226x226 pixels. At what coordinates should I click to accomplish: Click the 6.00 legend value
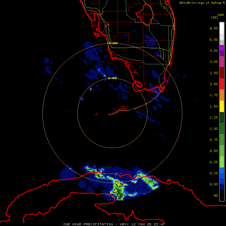coord(214,39)
